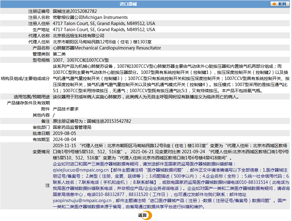Click expiry date 2024-08-04

[x=64, y=139]
